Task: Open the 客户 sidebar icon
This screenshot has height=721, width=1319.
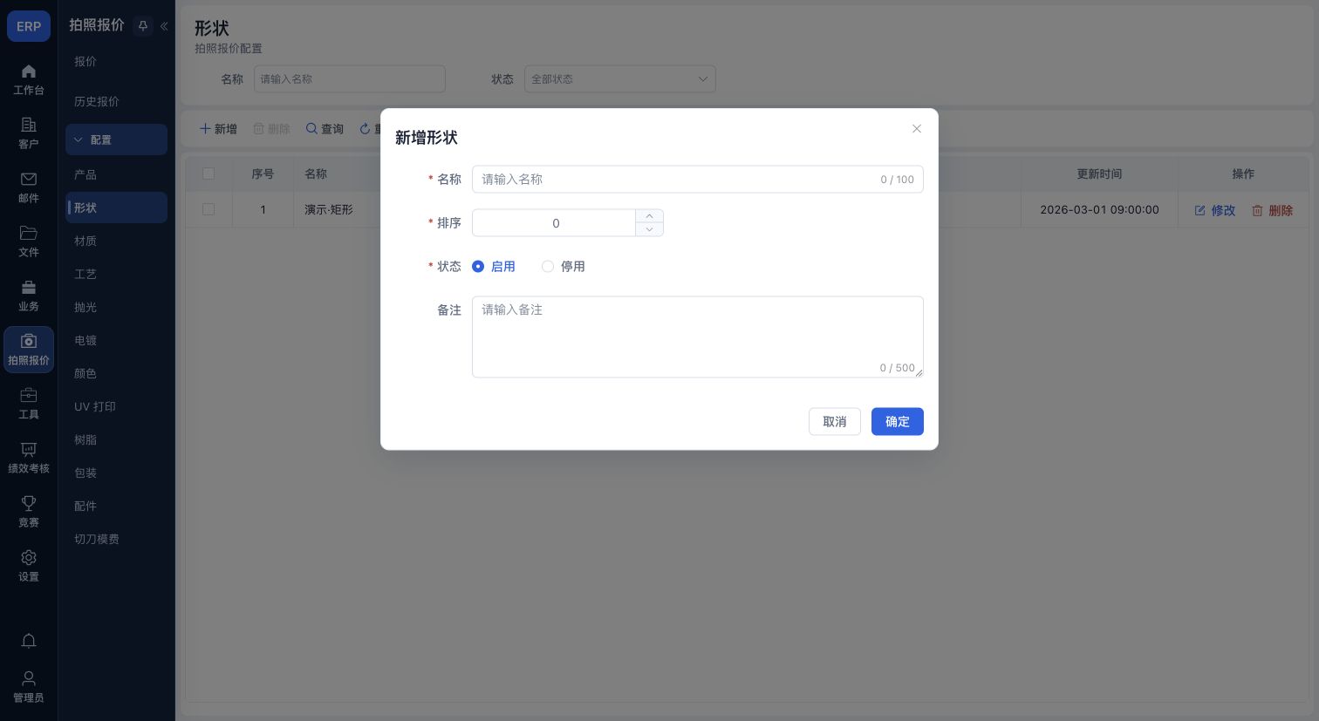Action: (x=29, y=125)
